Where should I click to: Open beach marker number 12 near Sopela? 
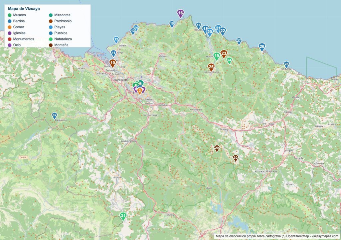coord(116,40)
